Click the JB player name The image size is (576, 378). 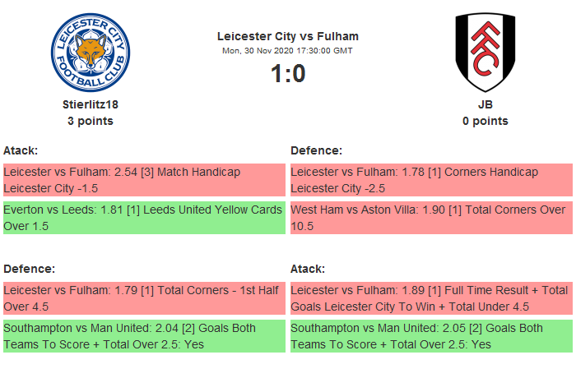[x=485, y=104]
